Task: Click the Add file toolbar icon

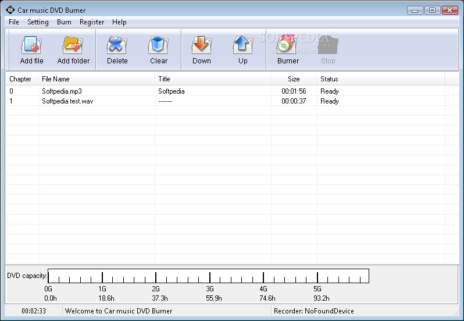Action: click(31, 45)
